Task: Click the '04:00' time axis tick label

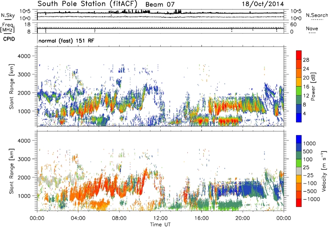Action: point(78,218)
